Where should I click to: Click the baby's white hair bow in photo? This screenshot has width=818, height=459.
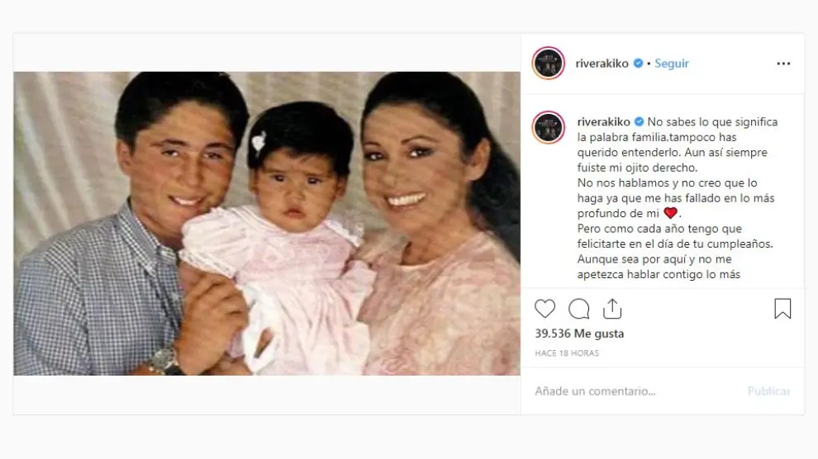259,142
